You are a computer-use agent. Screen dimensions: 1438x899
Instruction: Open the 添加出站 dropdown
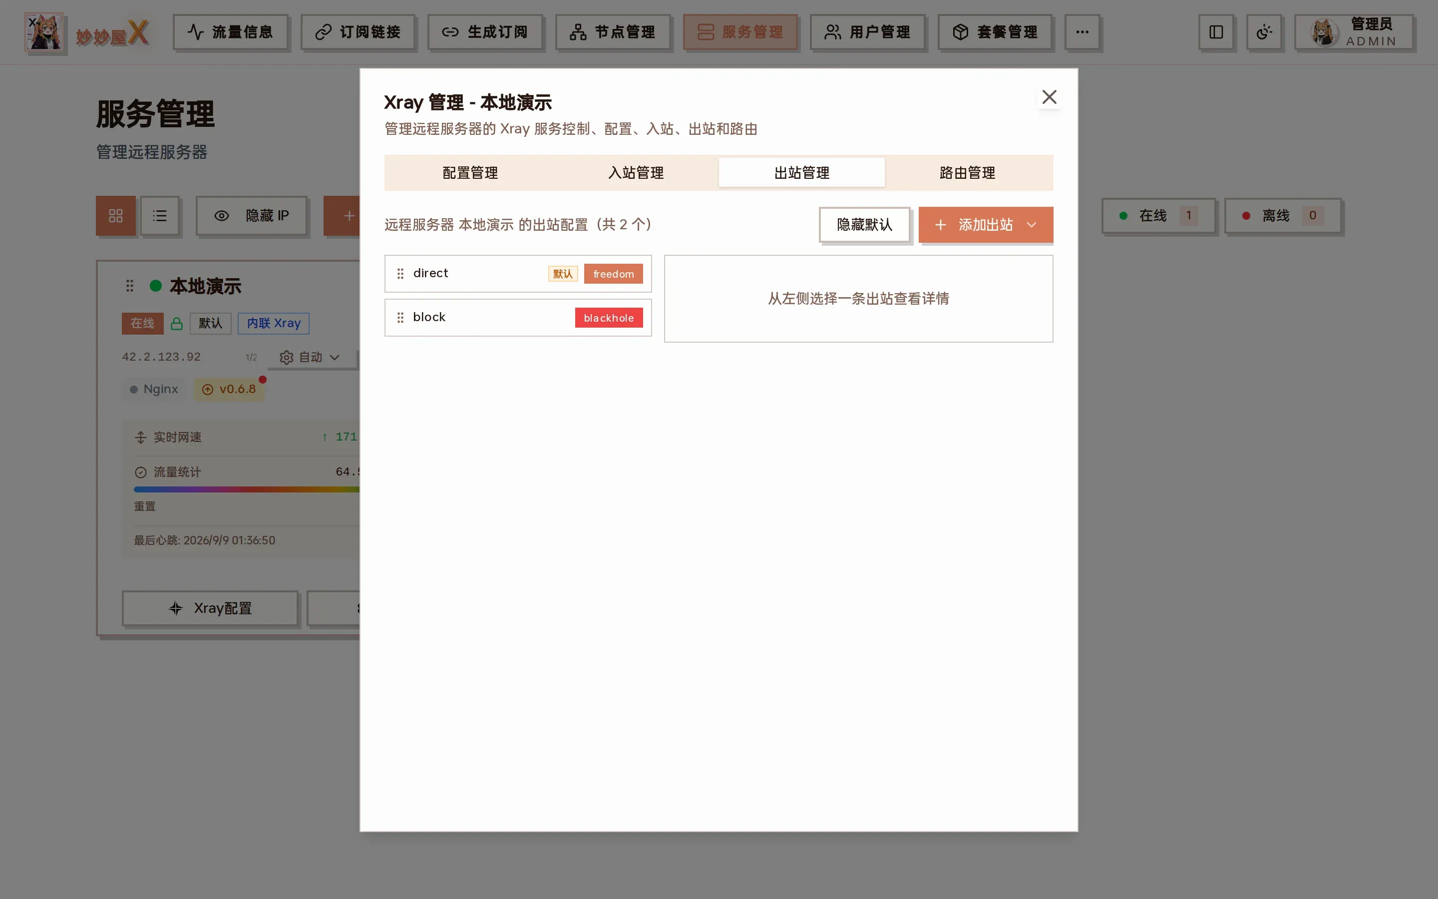point(985,225)
